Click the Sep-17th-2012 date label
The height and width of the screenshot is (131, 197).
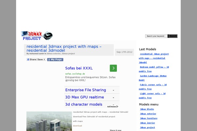click(x=124, y=52)
